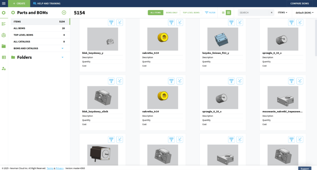Screen dimensions: 317x170
Task: Open BOM tree icon for second-row nakretka_tr14
Action: pyautogui.click(x=171, y=81)
